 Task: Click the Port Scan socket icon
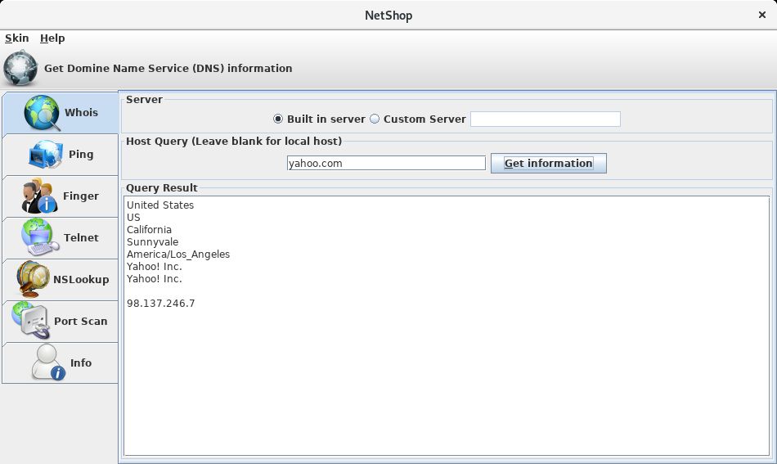tap(31, 321)
